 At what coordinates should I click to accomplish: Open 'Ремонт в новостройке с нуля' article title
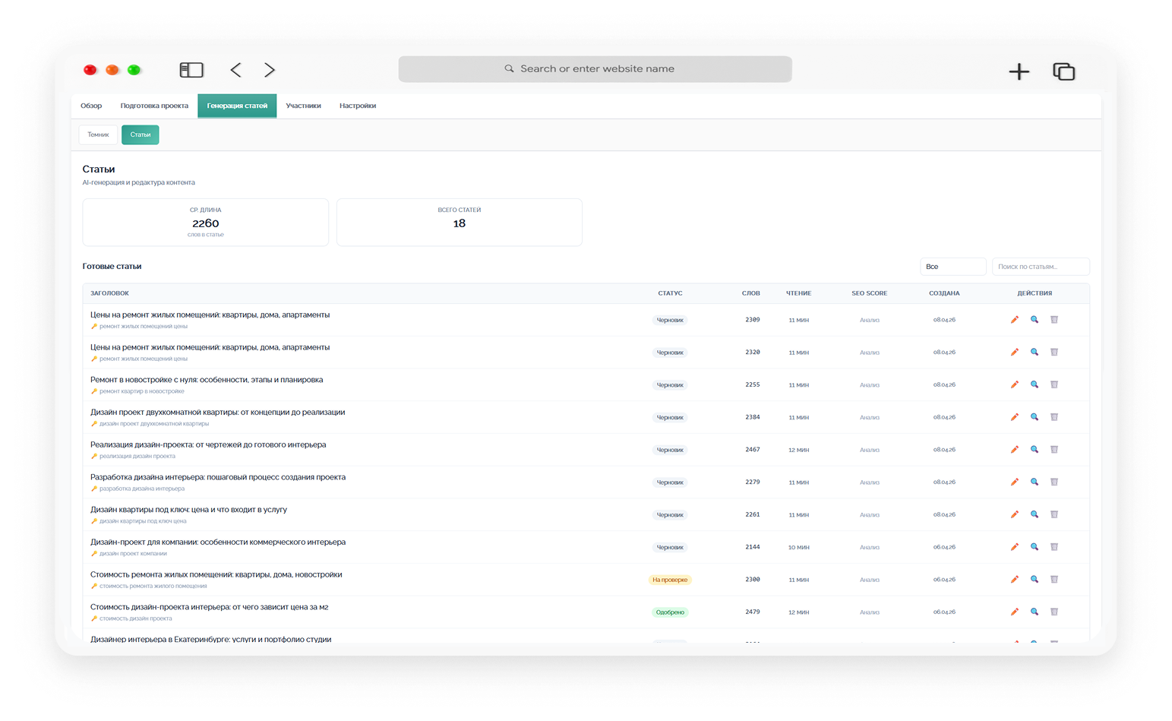click(207, 380)
